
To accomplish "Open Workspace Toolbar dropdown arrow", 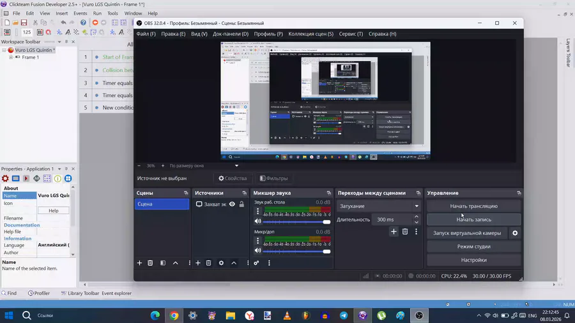I will 59,41.
